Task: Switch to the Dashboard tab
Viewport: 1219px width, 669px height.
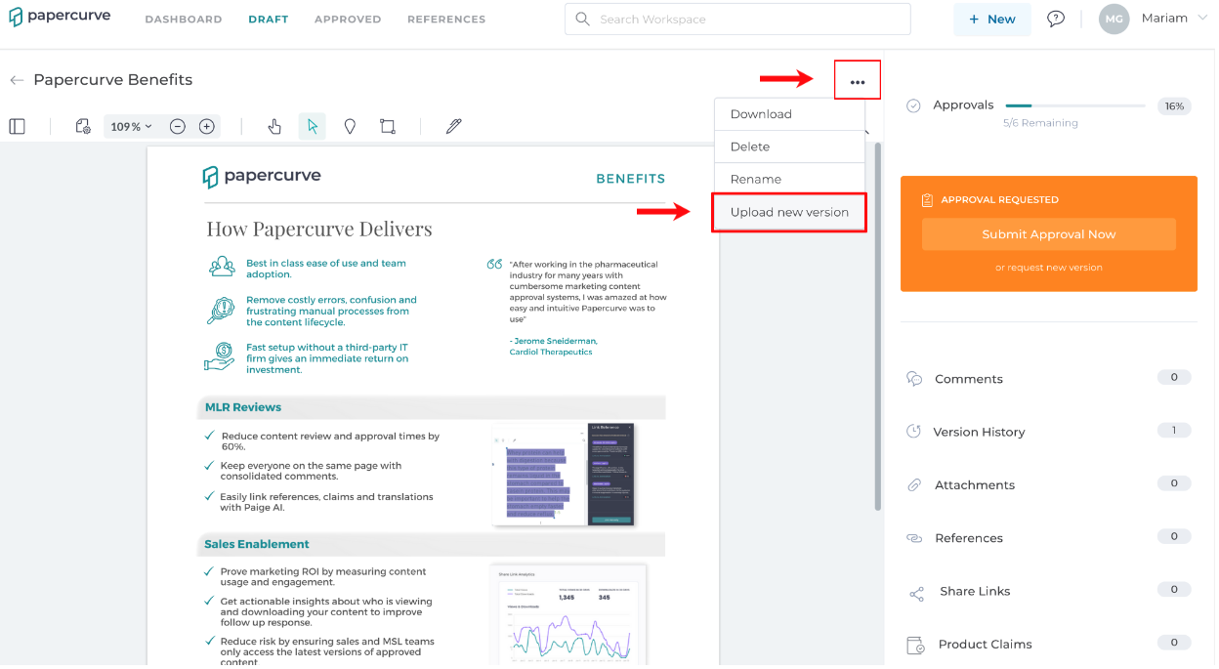Action: (184, 20)
